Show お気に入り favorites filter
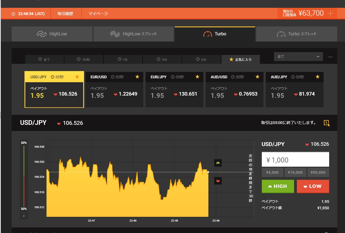Viewport: 345px width, 233px height. click(x=241, y=59)
